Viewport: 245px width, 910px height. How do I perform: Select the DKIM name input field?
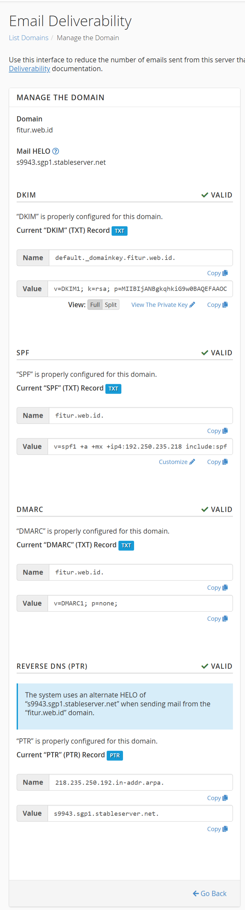point(141,258)
